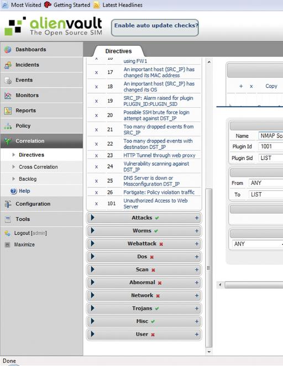Open the Dashboards sidebar icon
Viewport: 283px width, 366px height.
[x=8, y=50]
